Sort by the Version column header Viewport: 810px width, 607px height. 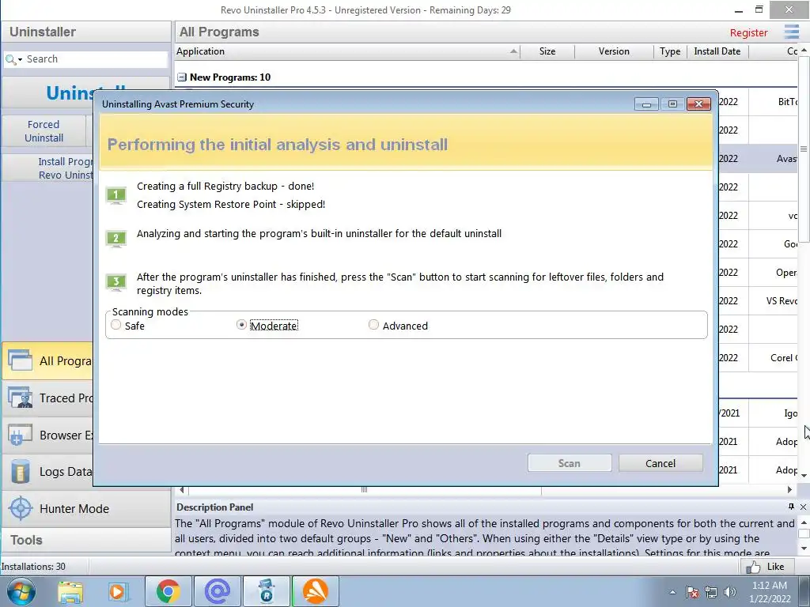click(x=614, y=51)
